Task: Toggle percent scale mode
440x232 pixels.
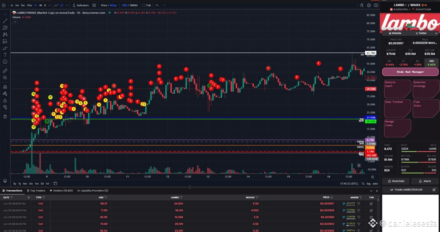Action: click(x=363, y=183)
